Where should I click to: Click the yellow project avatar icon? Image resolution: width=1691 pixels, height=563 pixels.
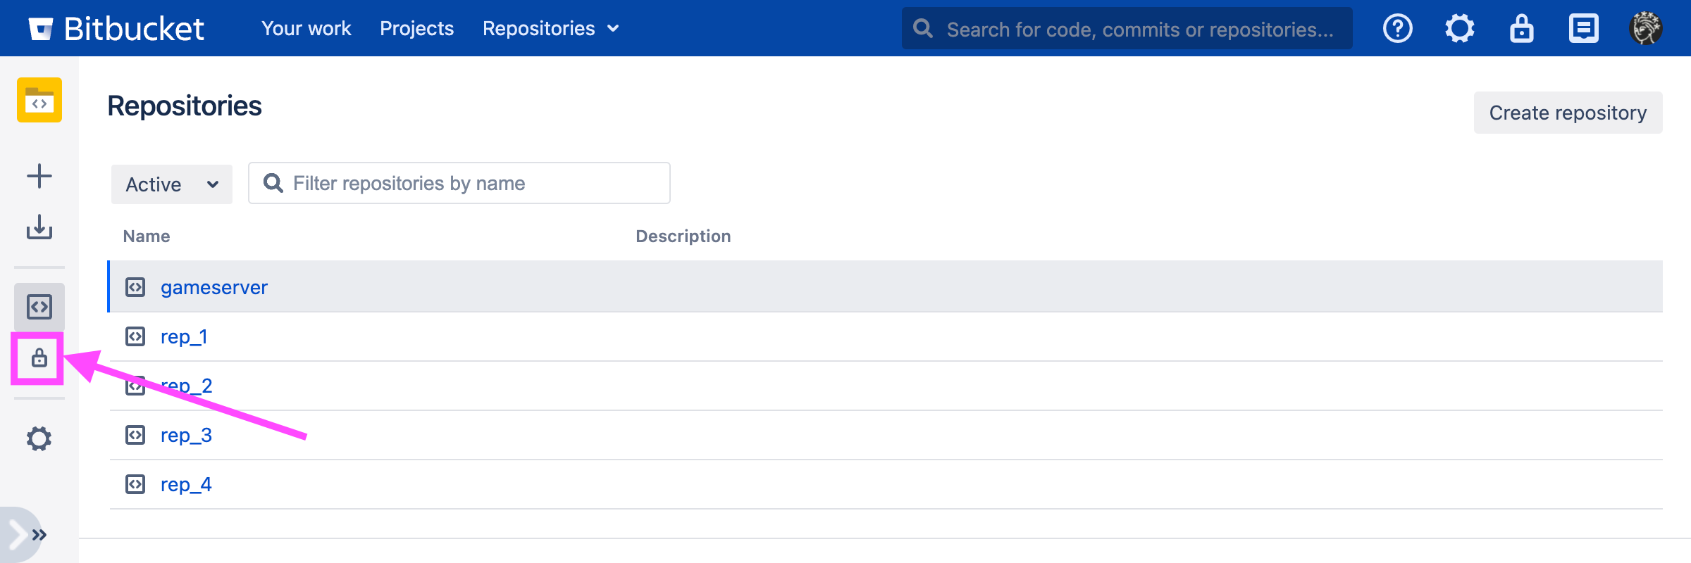point(39,100)
